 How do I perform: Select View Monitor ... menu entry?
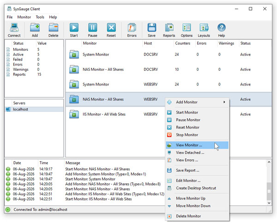(197, 145)
